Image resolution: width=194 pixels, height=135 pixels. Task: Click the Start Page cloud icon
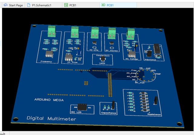(x=5, y=5)
